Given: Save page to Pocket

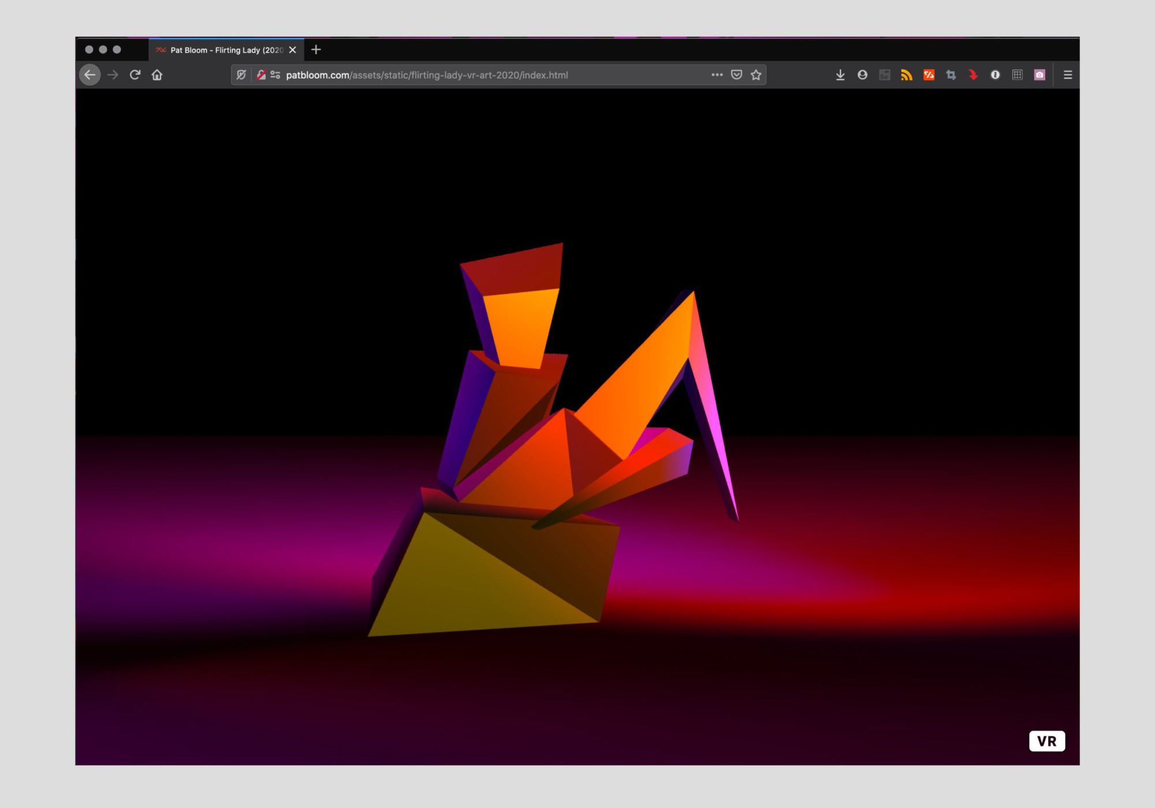Looking at the screenshot, I should point(736,75).
